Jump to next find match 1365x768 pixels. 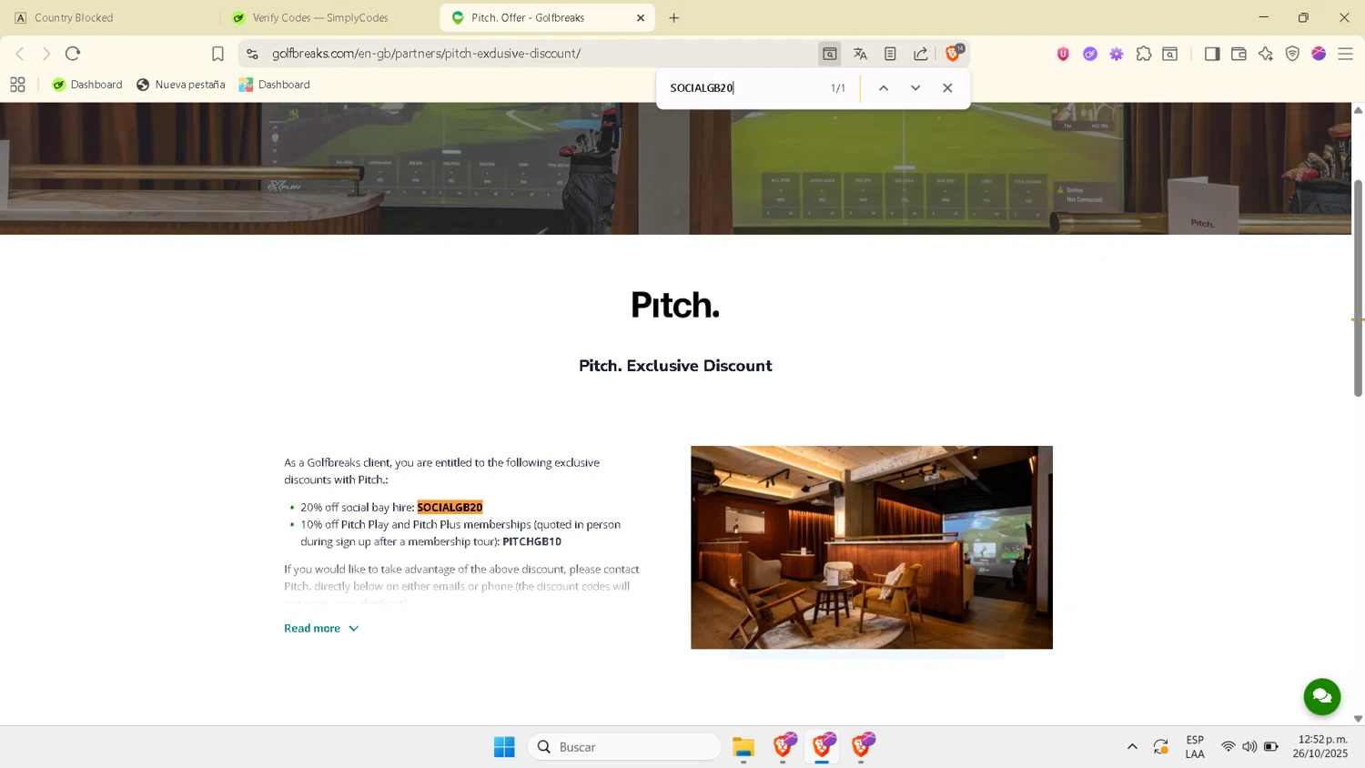coord(915,88)
